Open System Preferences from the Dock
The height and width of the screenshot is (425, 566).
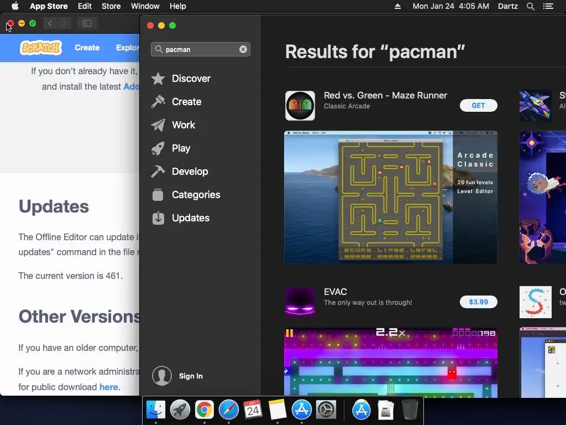[x=326, y=410]
